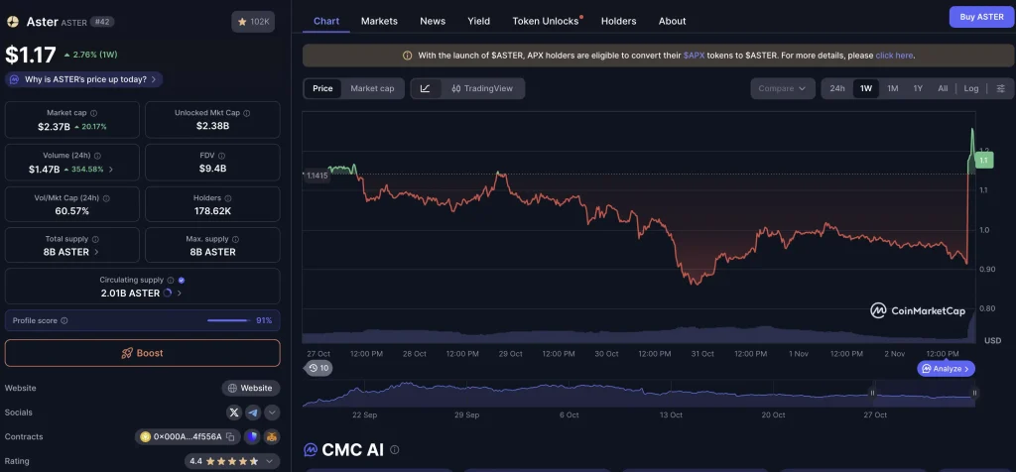The width and height of the screenshot is (1016, 472).
Task: Click the 22 Sep point in overview timeline
Action: pyautogui.click(x=365, y=415)
